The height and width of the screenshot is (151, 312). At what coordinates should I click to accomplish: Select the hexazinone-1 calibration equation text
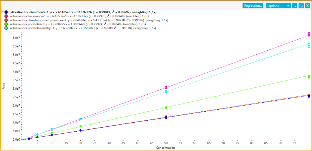point(79,16)
